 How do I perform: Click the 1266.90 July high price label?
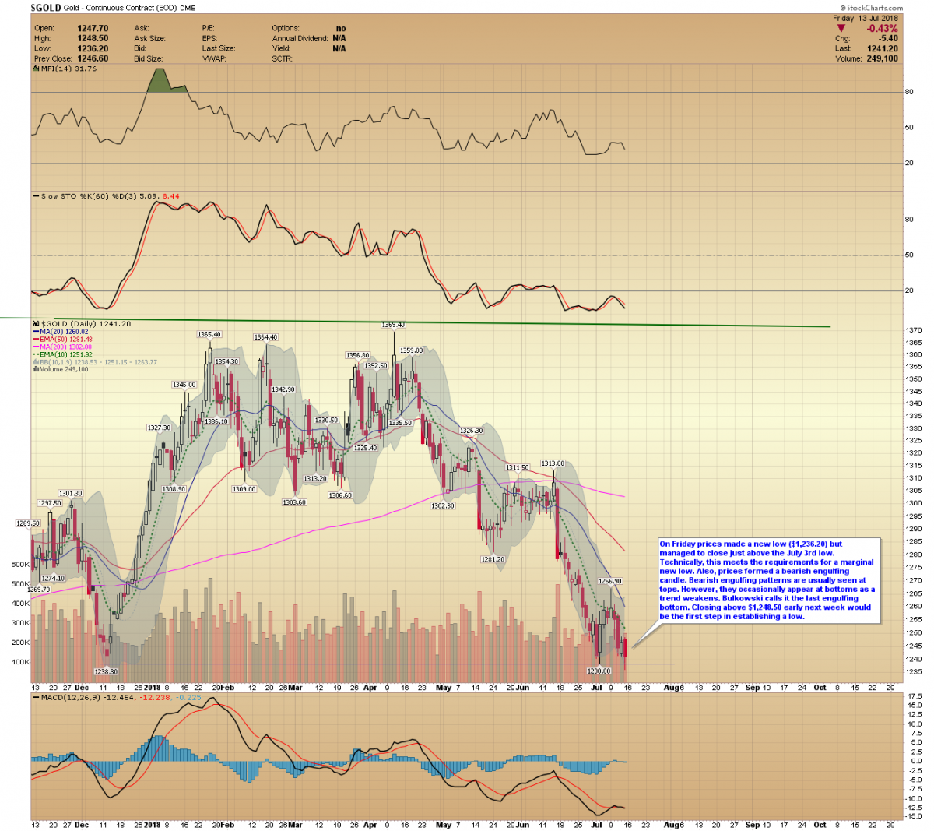point(609,581)
